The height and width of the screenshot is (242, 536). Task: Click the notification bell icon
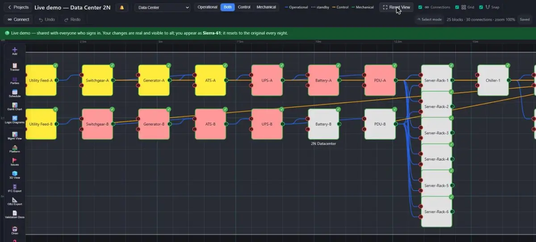pos(121,8)
